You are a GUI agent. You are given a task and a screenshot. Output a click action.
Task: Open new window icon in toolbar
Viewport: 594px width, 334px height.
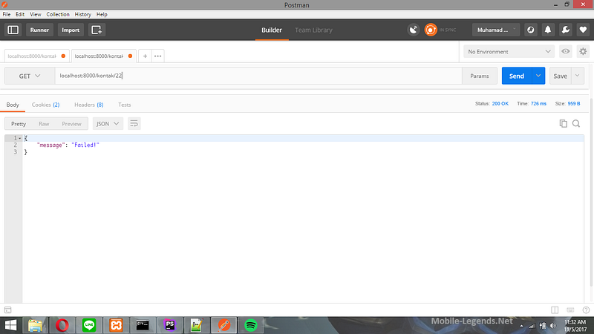click(97, 30)
